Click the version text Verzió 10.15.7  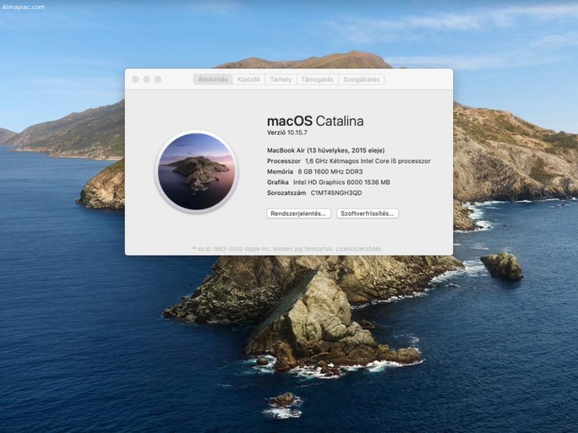coord(287,133)
